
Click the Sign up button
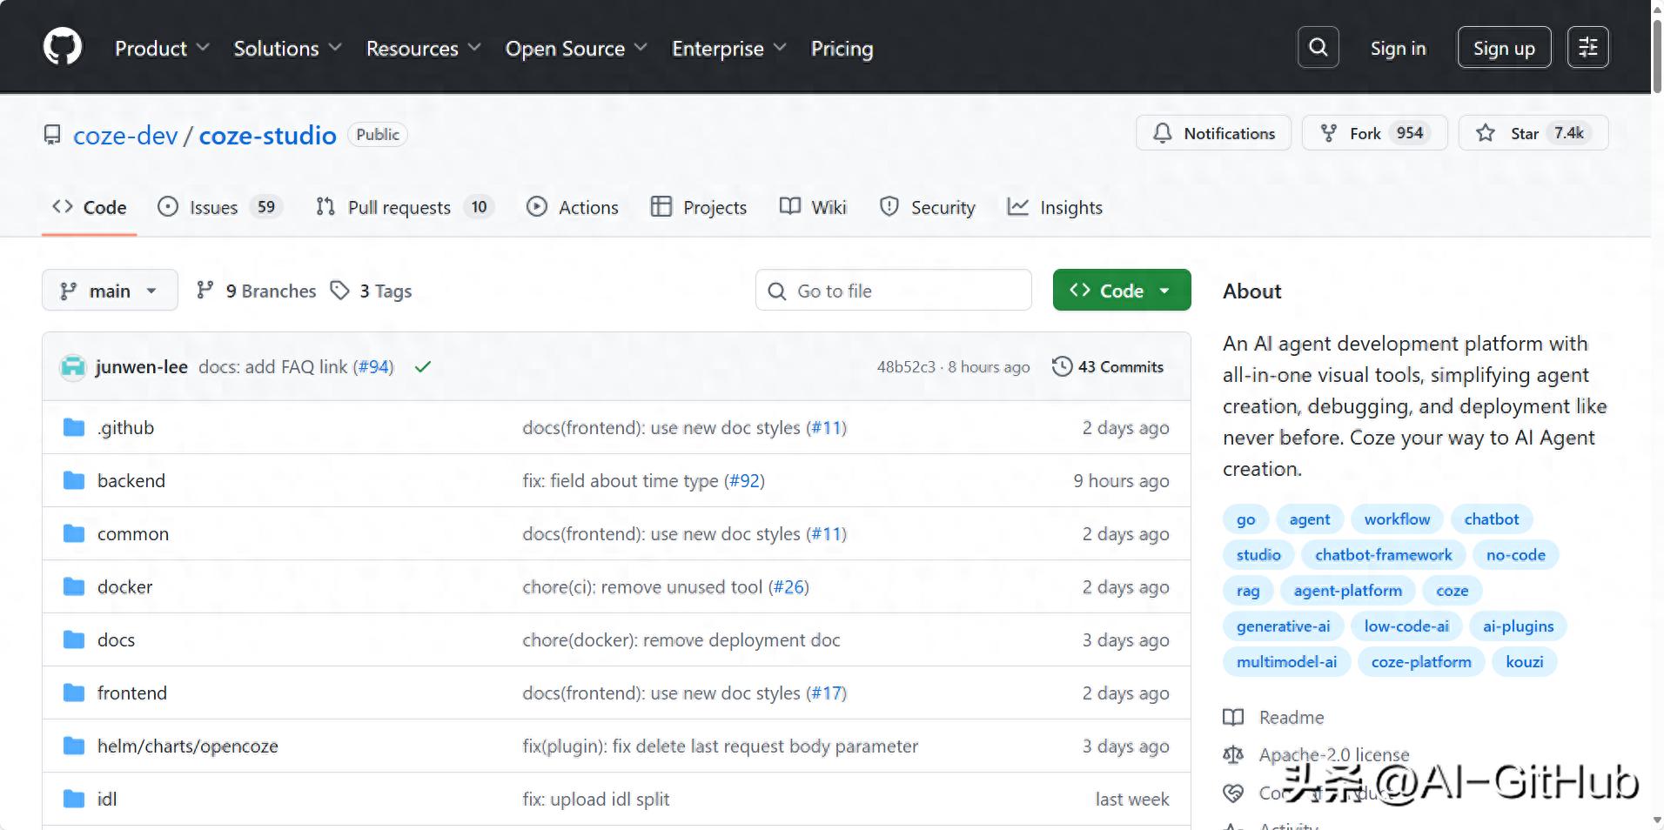tap(1504, 48)
